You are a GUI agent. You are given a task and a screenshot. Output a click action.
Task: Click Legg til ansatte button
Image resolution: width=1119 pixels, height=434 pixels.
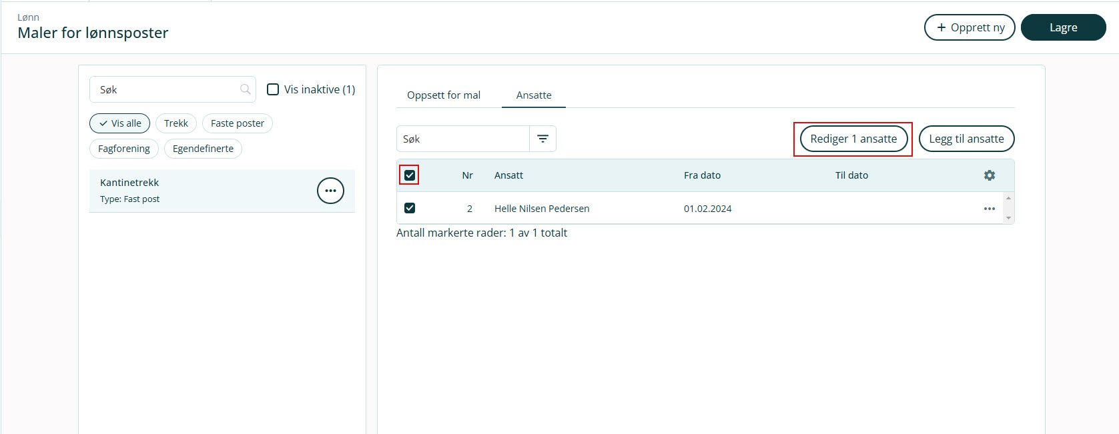(966, 139)
